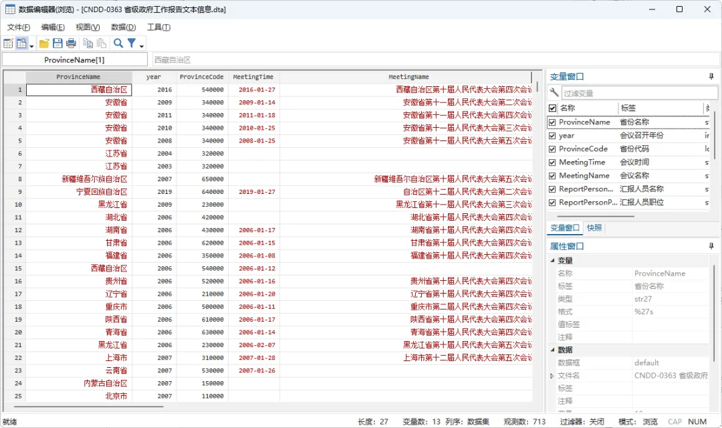This screenshot has width=722, height=428.
Task: Sort variables by 名称 column header
Action: click(x=588, y=108)
